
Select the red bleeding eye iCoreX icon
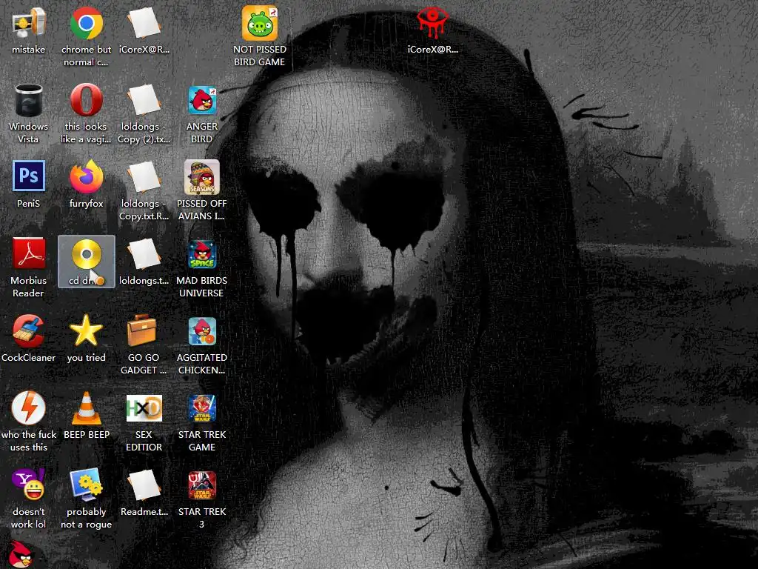click(x=432, y=23)
